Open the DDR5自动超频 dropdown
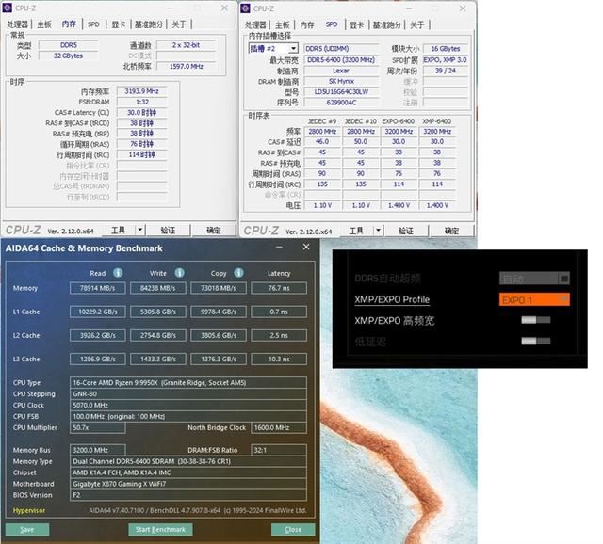This screenshot has height=544, width=603. coord(534,279)
